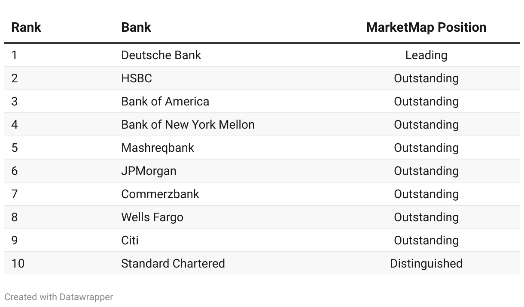Select rank number 10 cell
The image size is (524, 307).
tap(18, 264)
